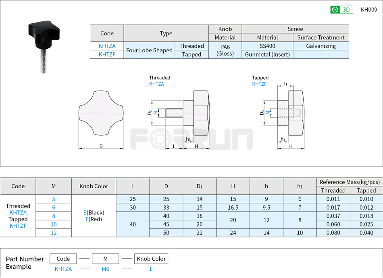Viewport: 383px width, 278px height.
Task: Select thread size M5 option
Action: click(x=54, y=199)
